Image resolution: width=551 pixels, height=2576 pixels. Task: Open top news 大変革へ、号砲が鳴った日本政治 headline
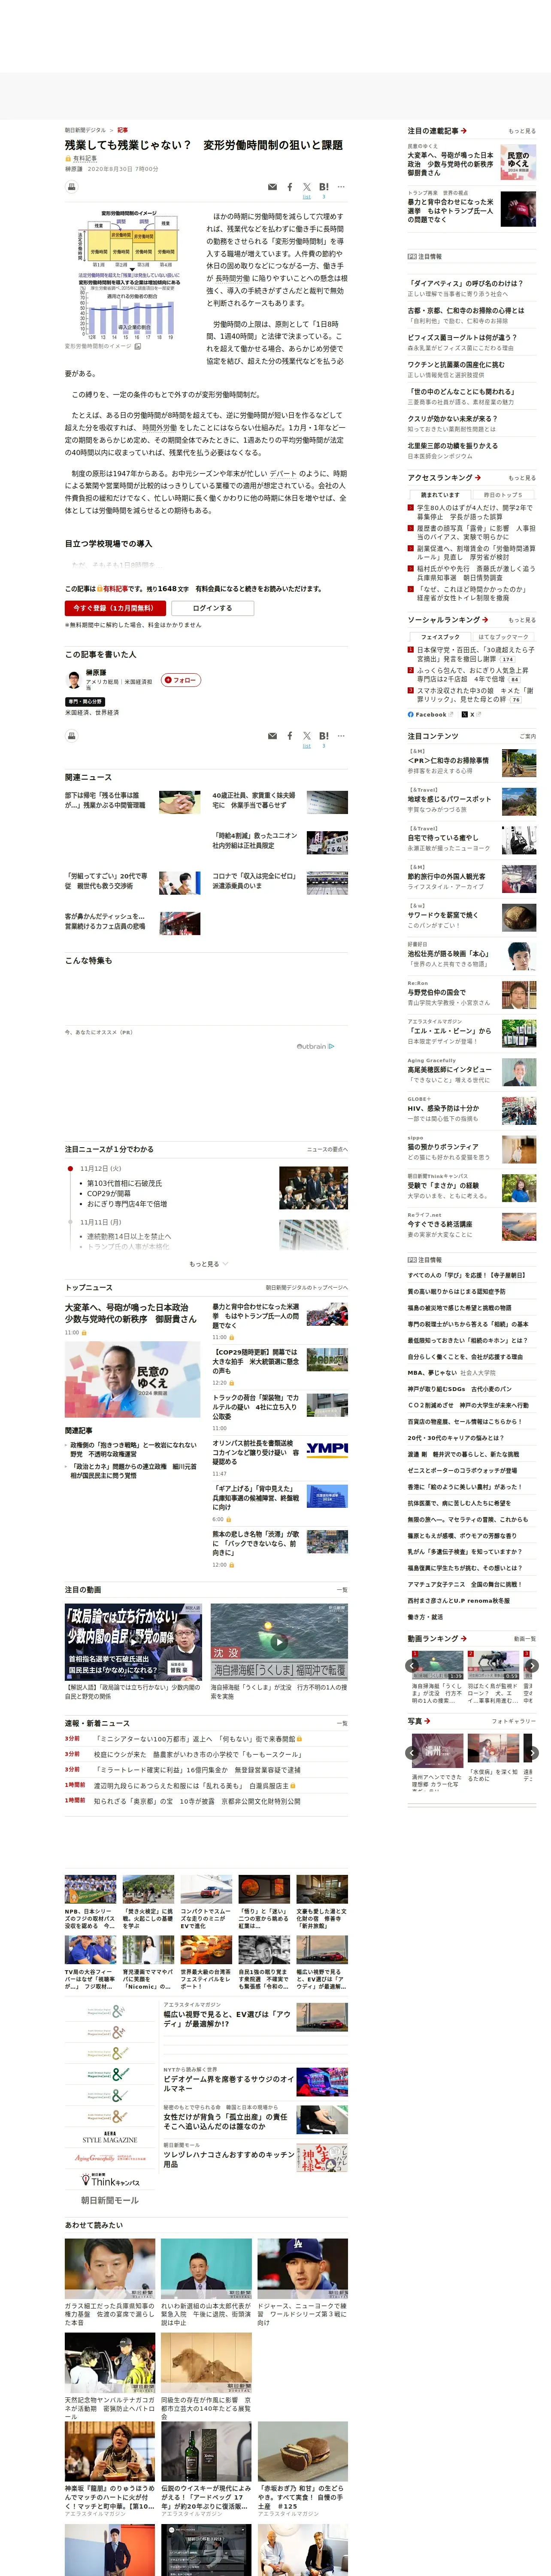point(131,1313)
